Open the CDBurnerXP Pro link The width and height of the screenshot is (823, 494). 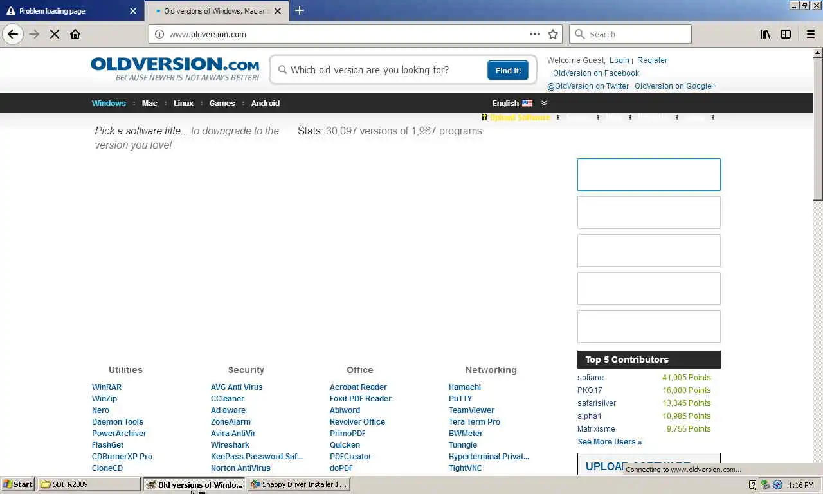(122, 456)
